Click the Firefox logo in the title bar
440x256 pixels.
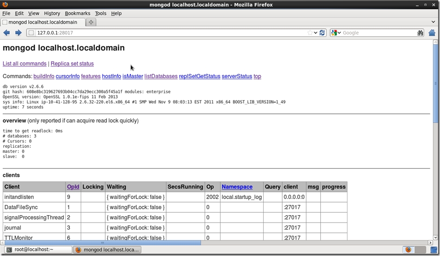tap(5, 5)
